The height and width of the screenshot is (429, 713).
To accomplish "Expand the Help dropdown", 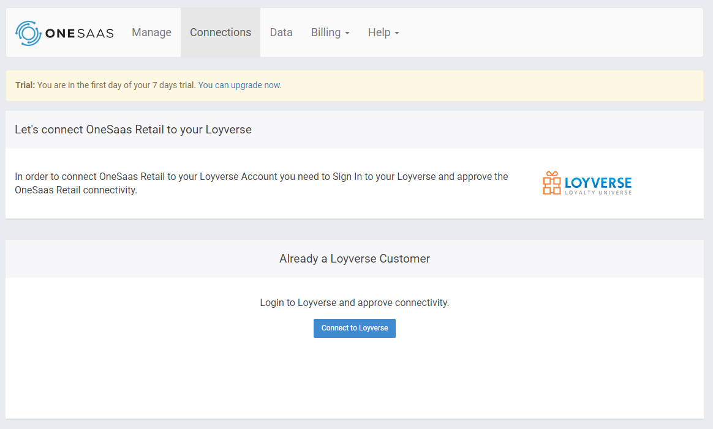I will 383,32.
